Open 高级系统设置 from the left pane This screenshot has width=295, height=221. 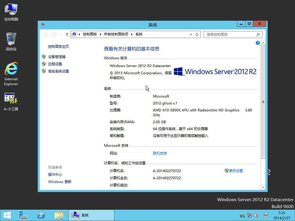click(58, 71)
